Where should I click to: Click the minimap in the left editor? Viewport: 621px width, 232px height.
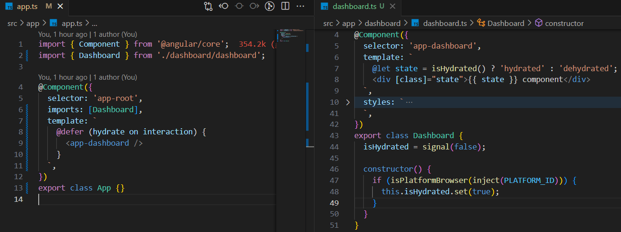[289, 35]
